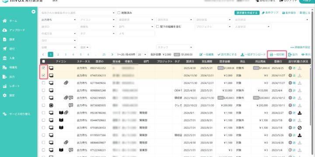Go to the 請求 sidebar section
The image size is (315, 157).
pos(12,39)
